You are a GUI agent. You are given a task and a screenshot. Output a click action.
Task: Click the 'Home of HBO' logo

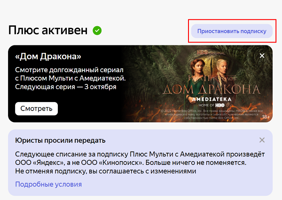[211, 105]
